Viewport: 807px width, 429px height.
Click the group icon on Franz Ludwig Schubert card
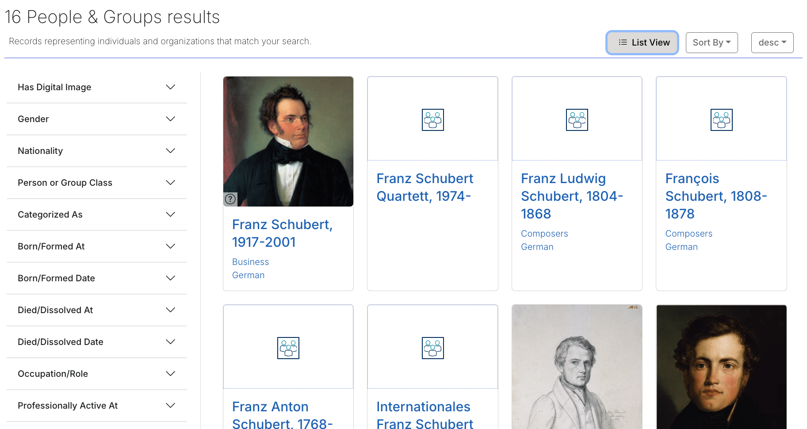577,119
